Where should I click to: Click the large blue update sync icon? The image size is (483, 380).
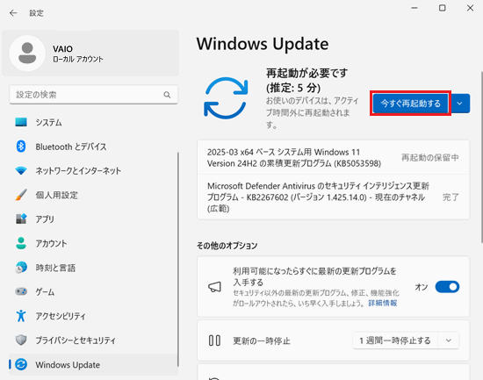point(226,98)
